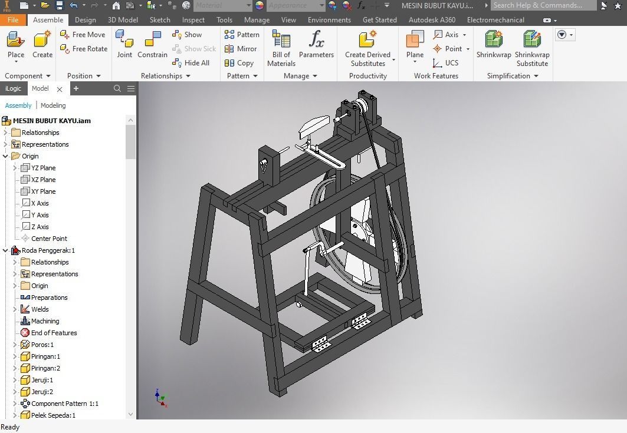Click the UCS tool
Screen dimensions: 627x433
[x=445, y=62]
